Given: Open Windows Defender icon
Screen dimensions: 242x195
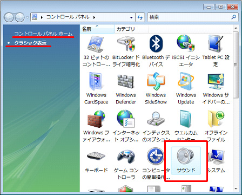Looking at the screenshot, I should click(x=126, y=88).
